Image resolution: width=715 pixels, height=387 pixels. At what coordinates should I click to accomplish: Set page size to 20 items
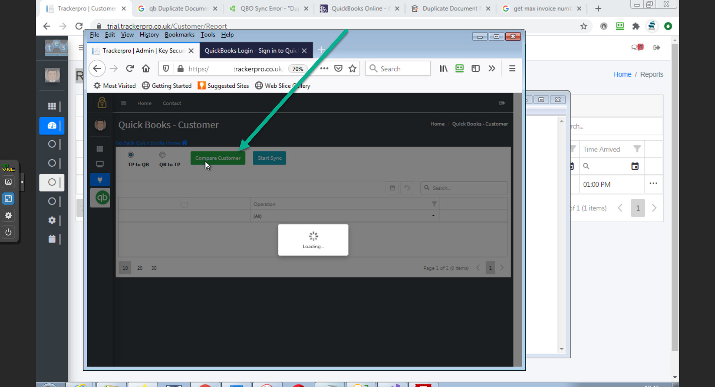click(x=140, y=268)
